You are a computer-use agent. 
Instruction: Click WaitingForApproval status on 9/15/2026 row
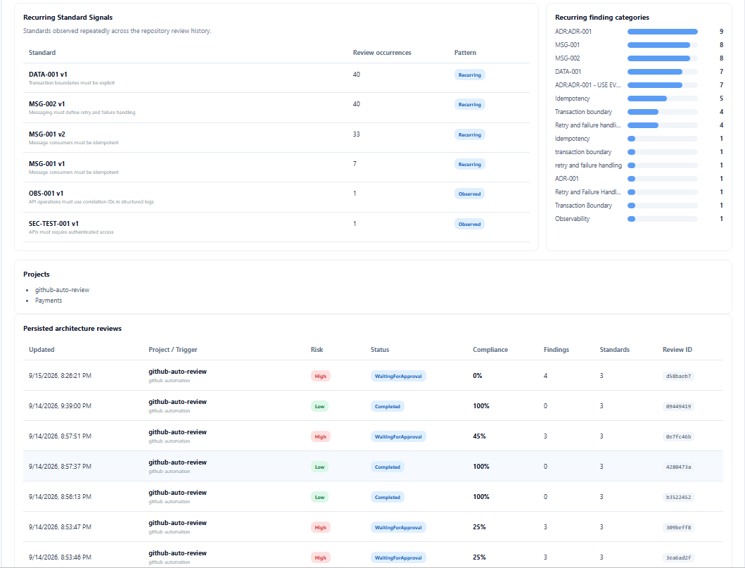[398, 376]
